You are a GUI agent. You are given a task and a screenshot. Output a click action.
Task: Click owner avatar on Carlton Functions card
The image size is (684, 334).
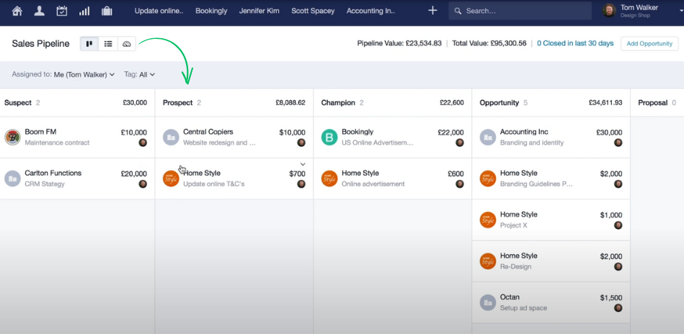(143, 184)
